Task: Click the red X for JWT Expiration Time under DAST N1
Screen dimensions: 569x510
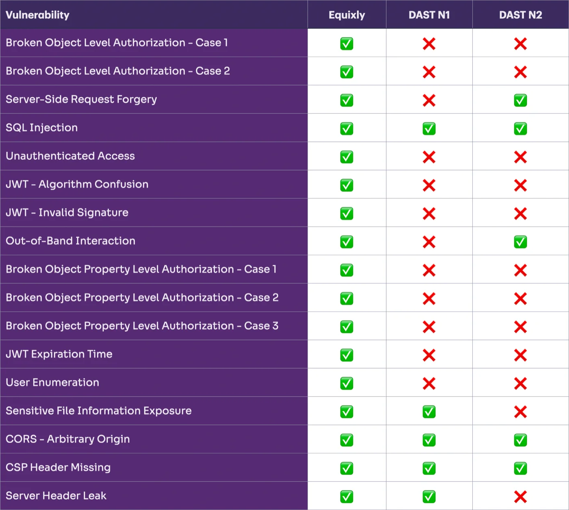Action: click(429, 354)
